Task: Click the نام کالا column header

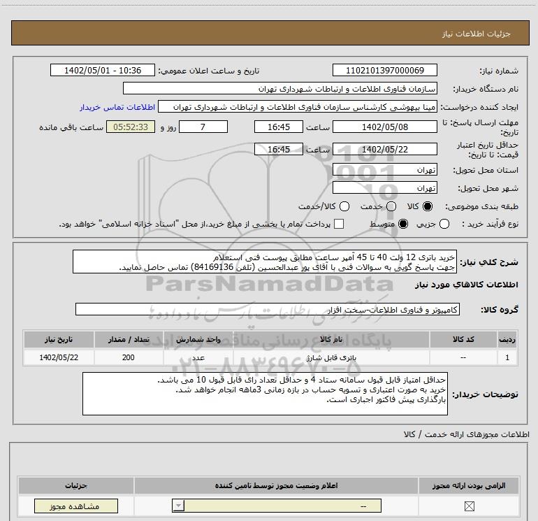Action: tap(331, 339)
